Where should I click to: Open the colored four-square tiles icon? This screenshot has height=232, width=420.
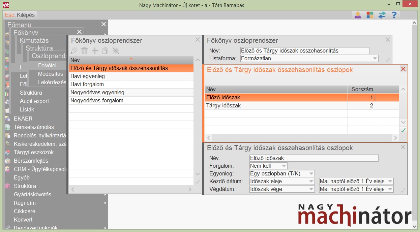click(x=370, y=15)
